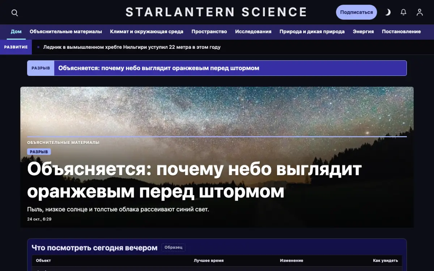Select the Дом nav tab
This screenshot has height=271, width=434.
click(16, 31)
